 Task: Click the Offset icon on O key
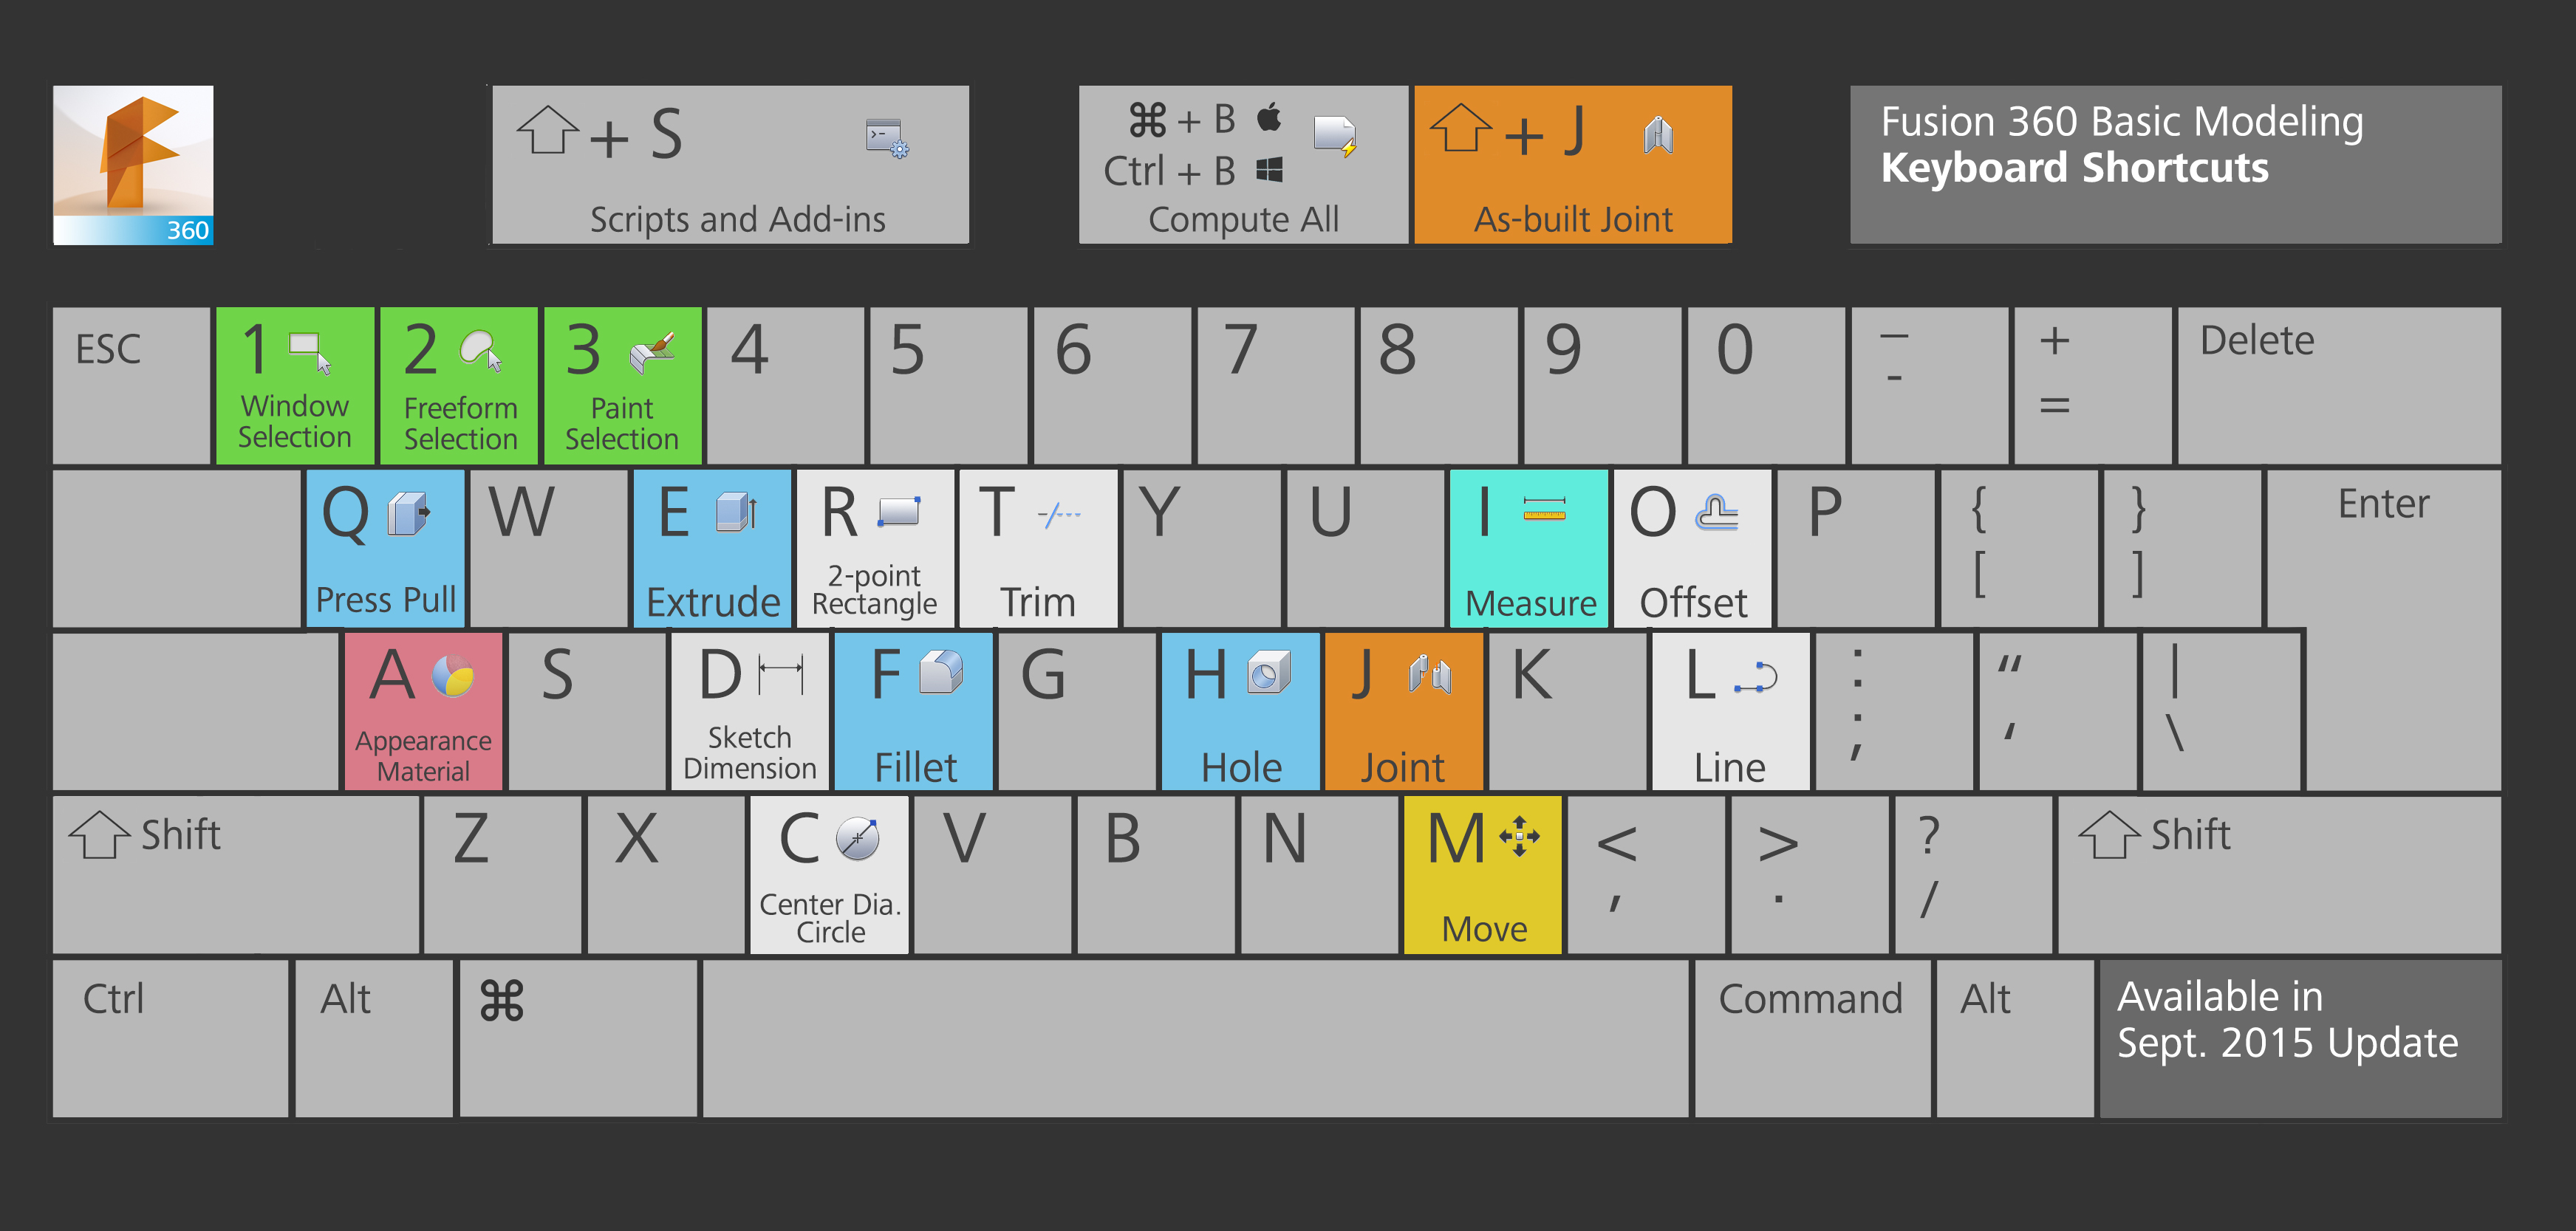(x=1716, y=513)
